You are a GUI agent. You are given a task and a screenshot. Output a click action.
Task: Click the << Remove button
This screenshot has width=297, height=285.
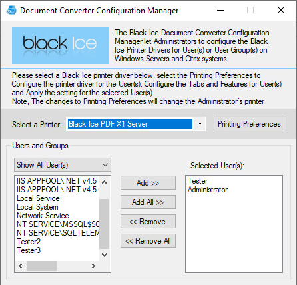[148, 222]
